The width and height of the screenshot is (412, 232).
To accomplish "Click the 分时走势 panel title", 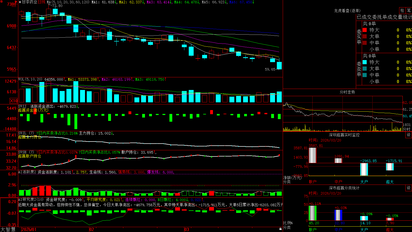I will pyautogui.click(x=347, y=92).
